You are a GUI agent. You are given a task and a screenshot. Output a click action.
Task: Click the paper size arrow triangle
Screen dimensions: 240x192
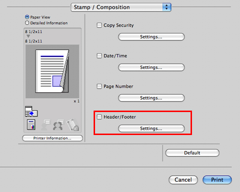tap(28, 36)
